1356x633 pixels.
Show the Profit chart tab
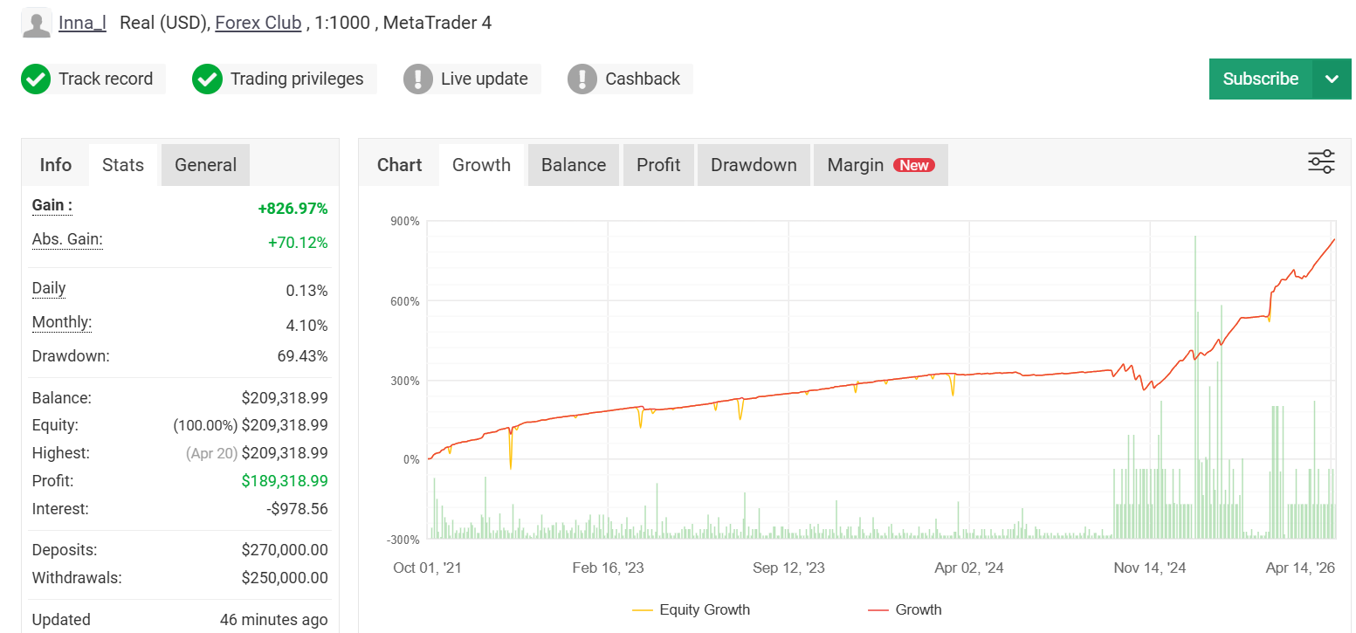658,165
